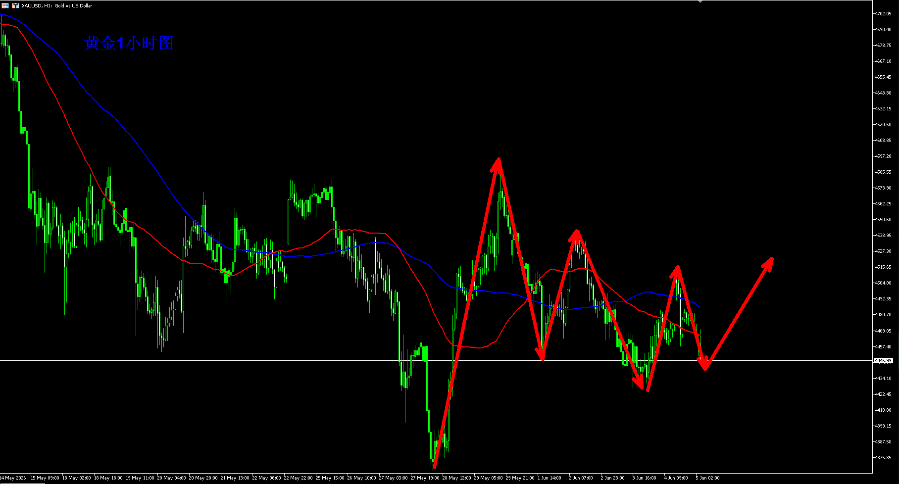Click the 26 May 10:00 time label
The image size is (899, 484).
[x=361, y=478]
